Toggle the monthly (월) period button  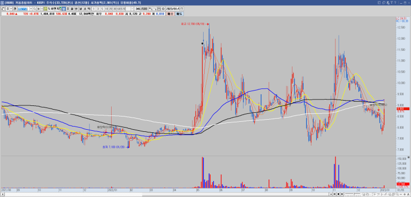pyautogui.click(x=72, y=8)
